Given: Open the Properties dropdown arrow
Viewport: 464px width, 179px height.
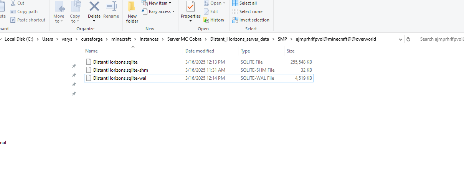Looking at the screenshot, I should pos(191,21).
